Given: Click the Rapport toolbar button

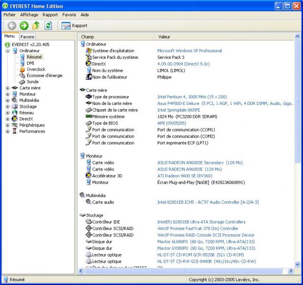Looking at the screenshot, I should coord(75,26).
